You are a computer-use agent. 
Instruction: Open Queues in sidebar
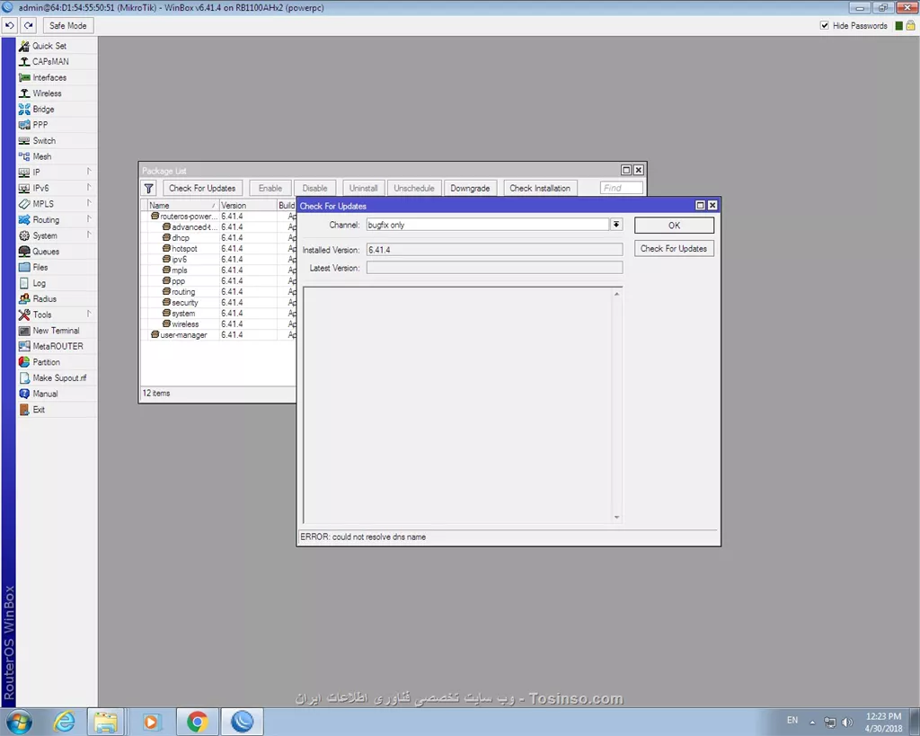(x=57, y=252)
